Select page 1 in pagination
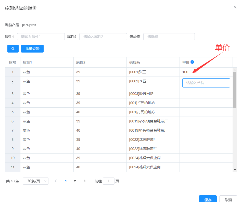Image resolution: width=242 pixels, height=202 pixels. (66, 181)
